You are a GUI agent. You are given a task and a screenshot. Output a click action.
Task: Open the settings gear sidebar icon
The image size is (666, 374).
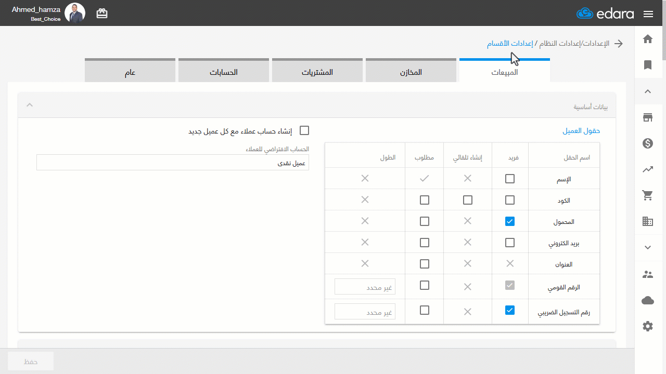tap(648, 326)
